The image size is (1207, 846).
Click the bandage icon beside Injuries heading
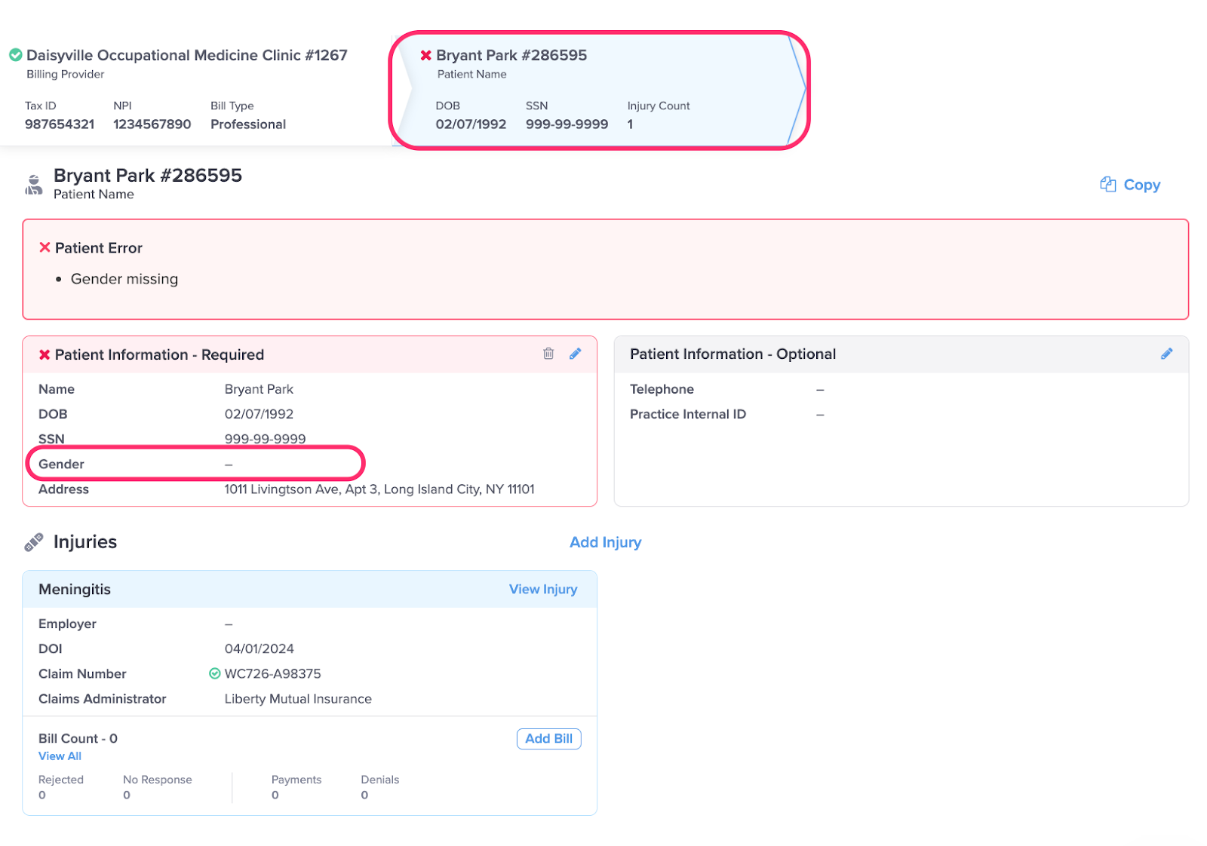[x=34, y=542]
